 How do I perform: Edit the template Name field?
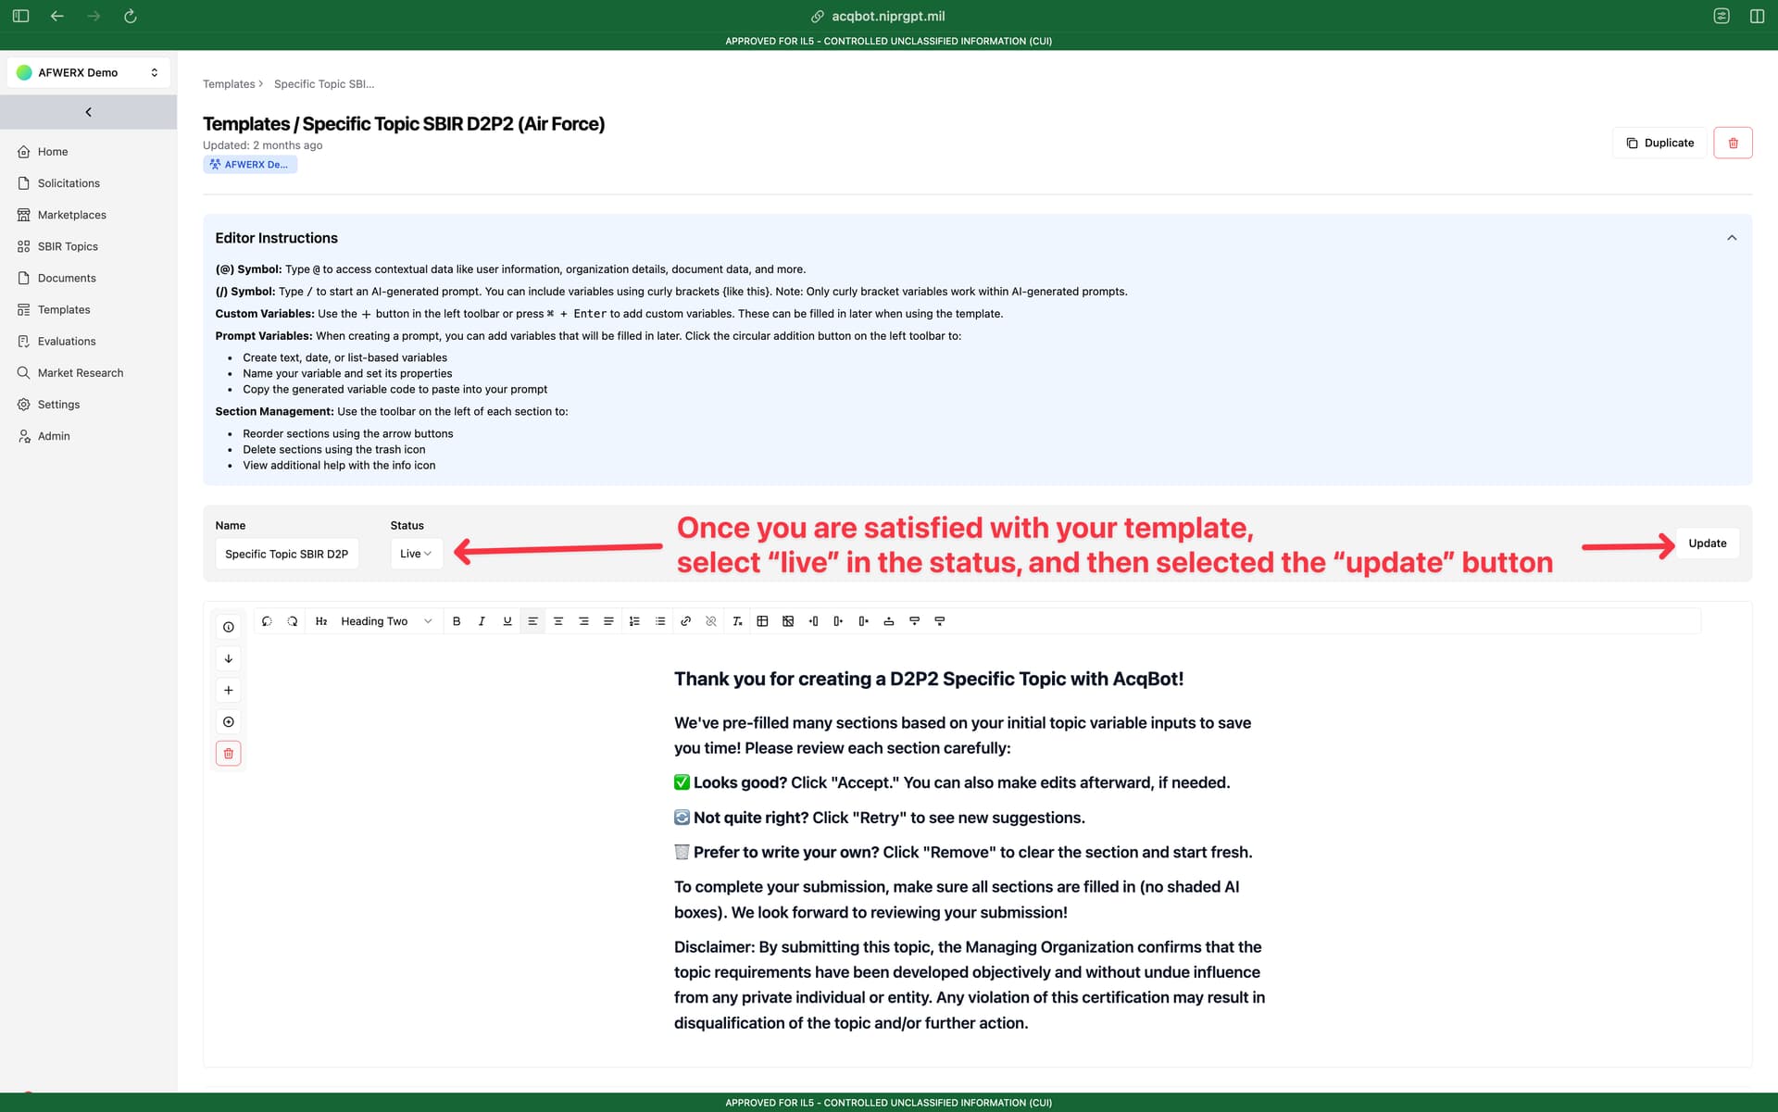[287, 554]
